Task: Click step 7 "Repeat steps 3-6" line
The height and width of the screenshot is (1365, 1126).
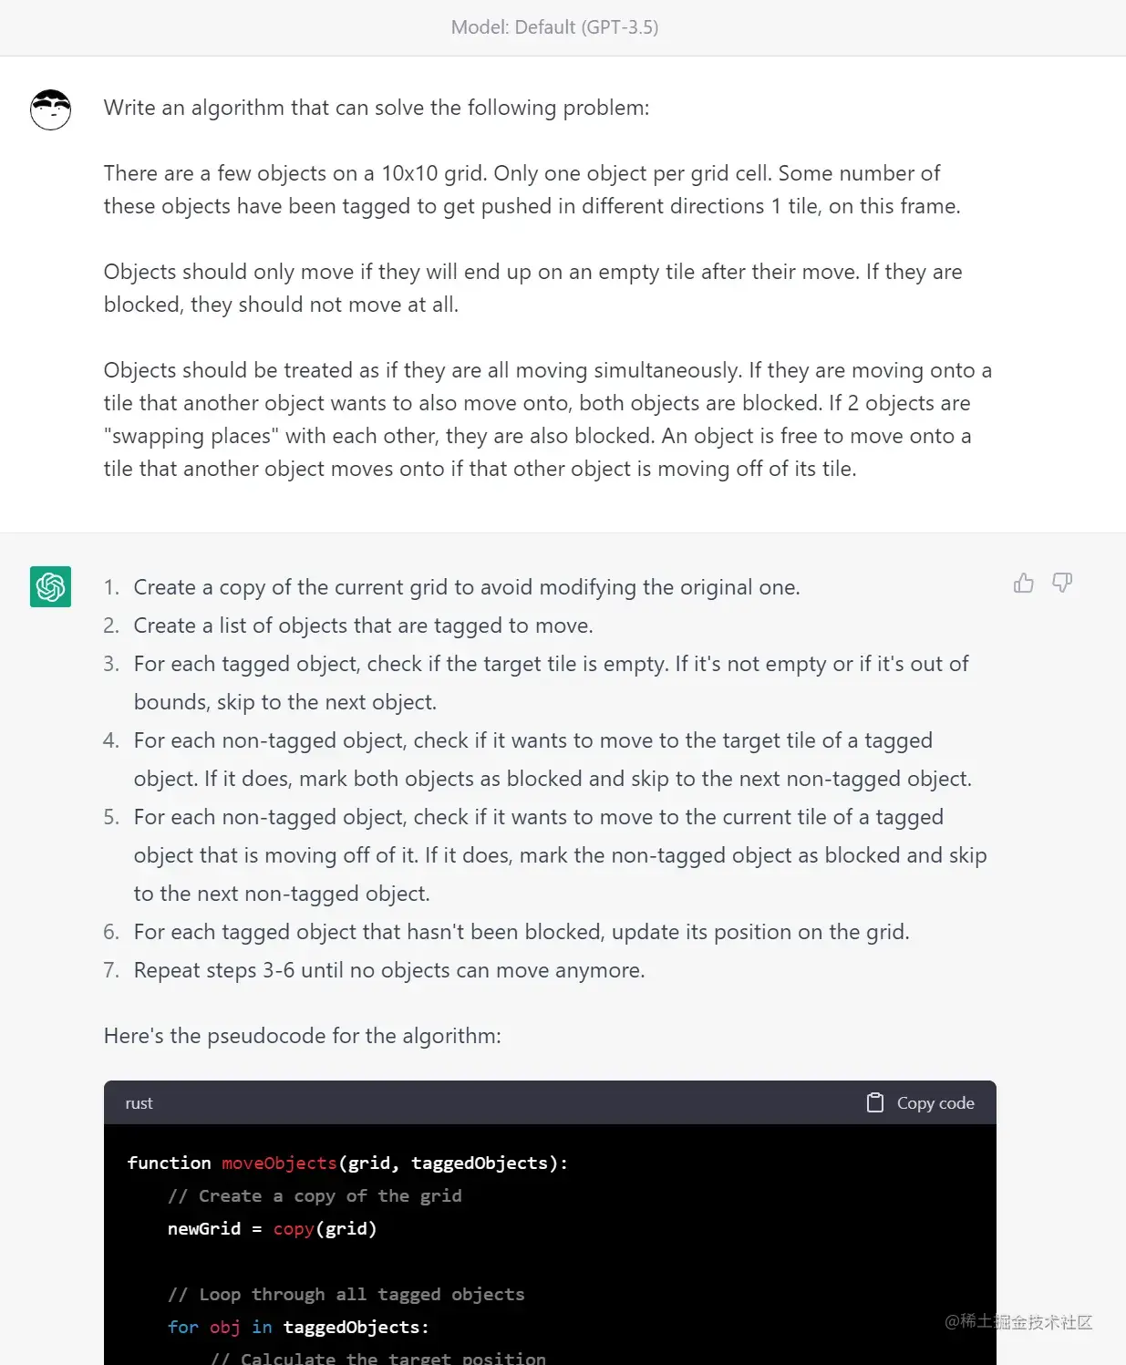Action: point(388,970)
